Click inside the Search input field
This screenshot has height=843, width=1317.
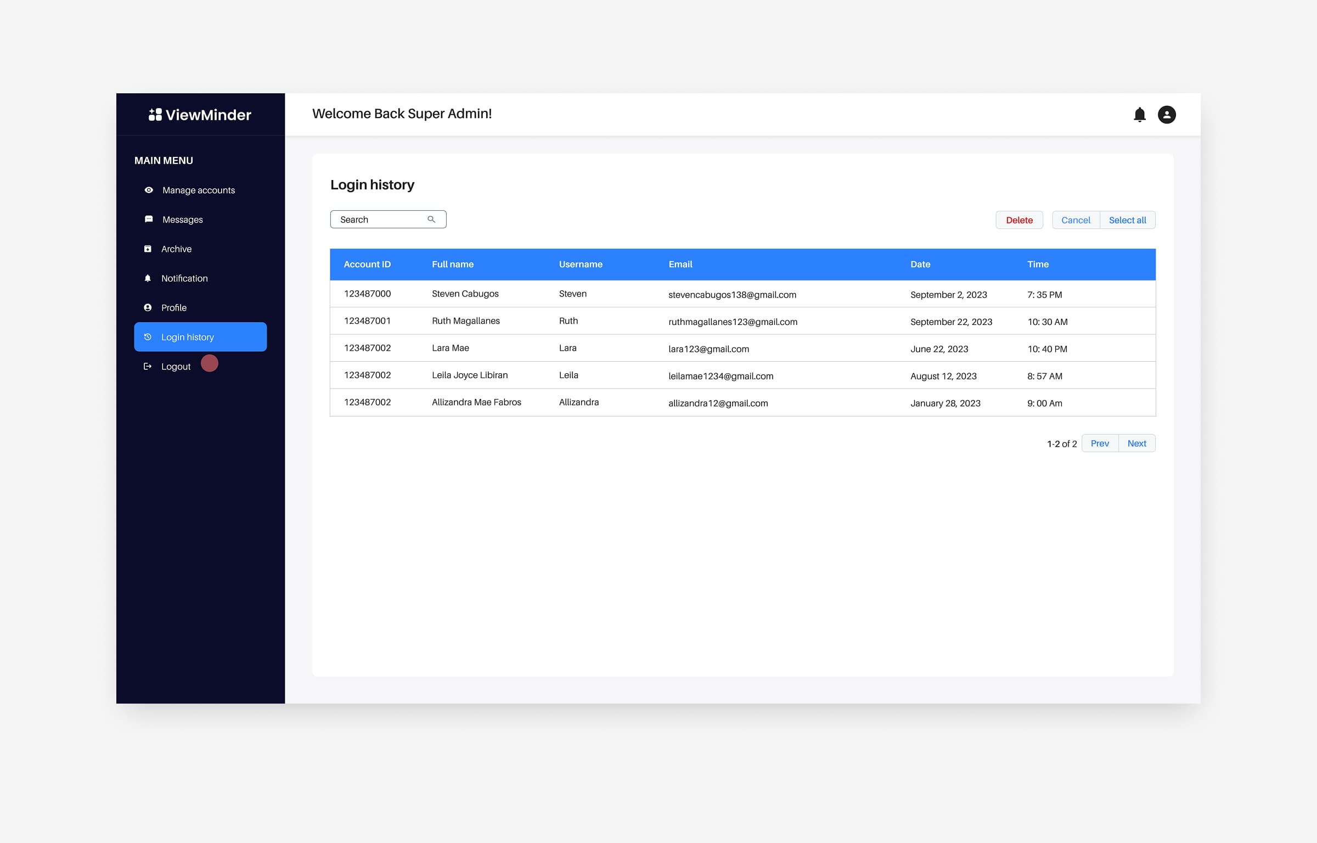379,219
